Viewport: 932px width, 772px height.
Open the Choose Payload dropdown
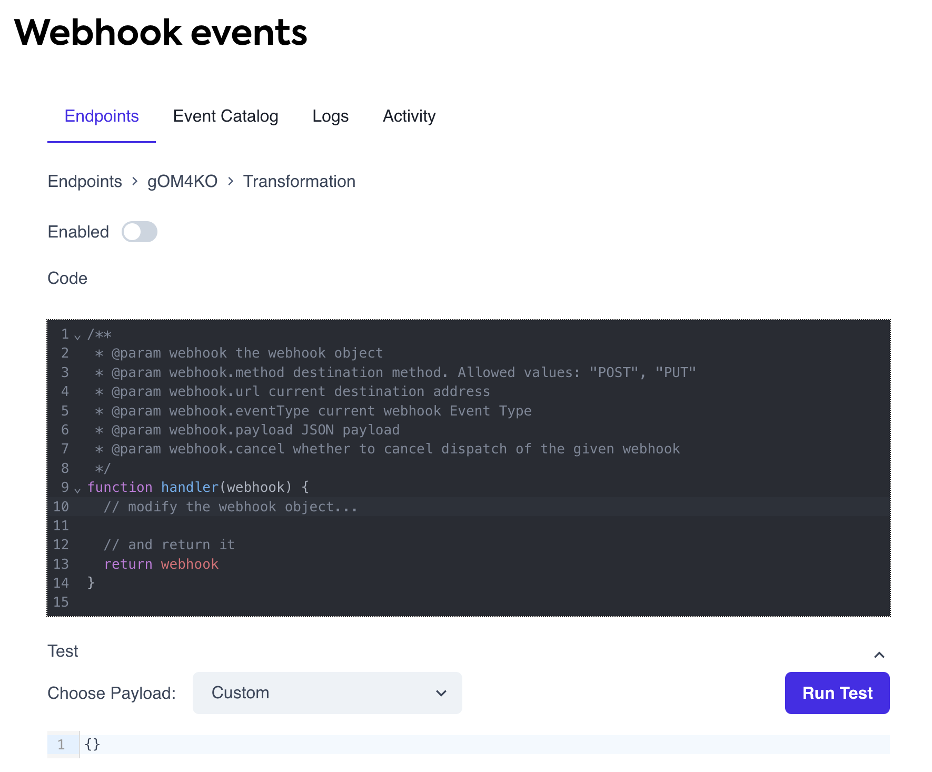326,693
